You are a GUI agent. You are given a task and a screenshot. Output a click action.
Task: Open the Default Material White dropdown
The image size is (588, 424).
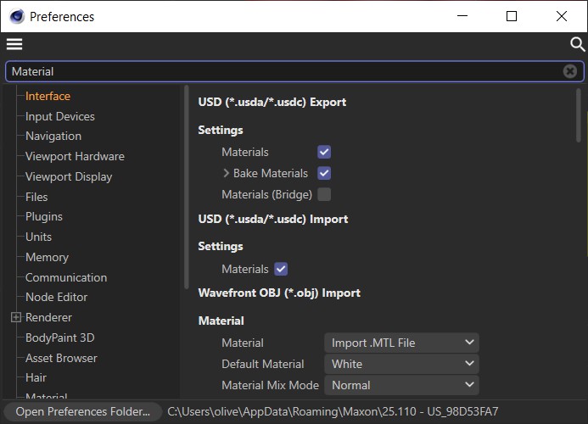401,364
